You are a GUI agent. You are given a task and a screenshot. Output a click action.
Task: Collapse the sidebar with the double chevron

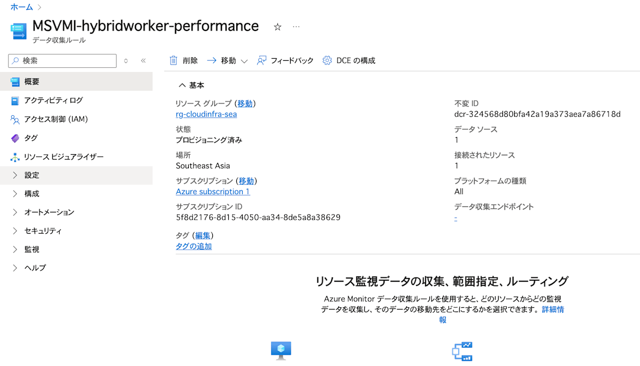click(x=143, y=61)
